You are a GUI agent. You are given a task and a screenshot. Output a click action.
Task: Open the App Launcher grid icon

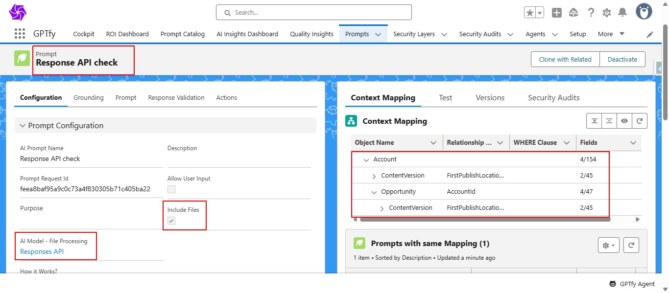[20, 34]
